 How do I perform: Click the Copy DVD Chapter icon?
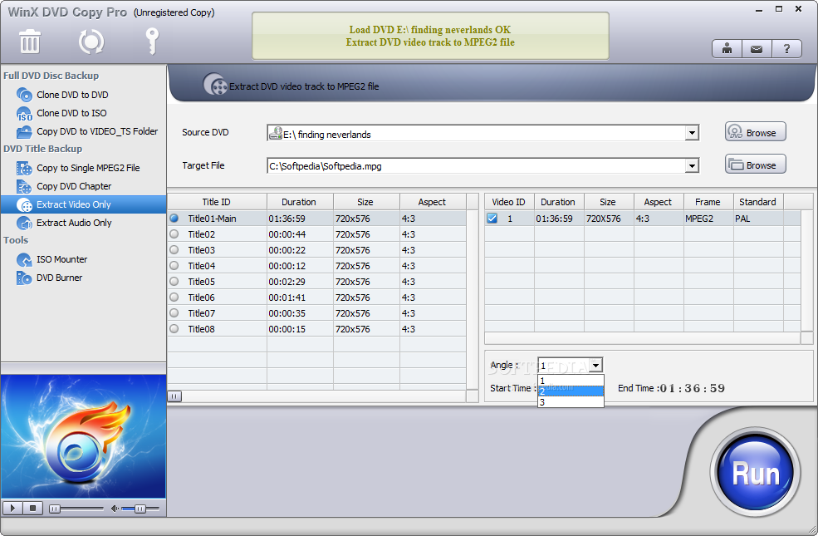click(24, 186)
